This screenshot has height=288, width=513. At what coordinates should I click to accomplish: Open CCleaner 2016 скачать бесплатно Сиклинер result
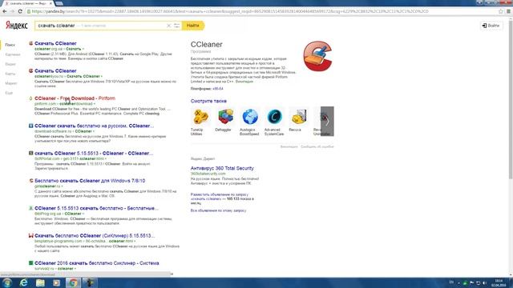point(97,263)
